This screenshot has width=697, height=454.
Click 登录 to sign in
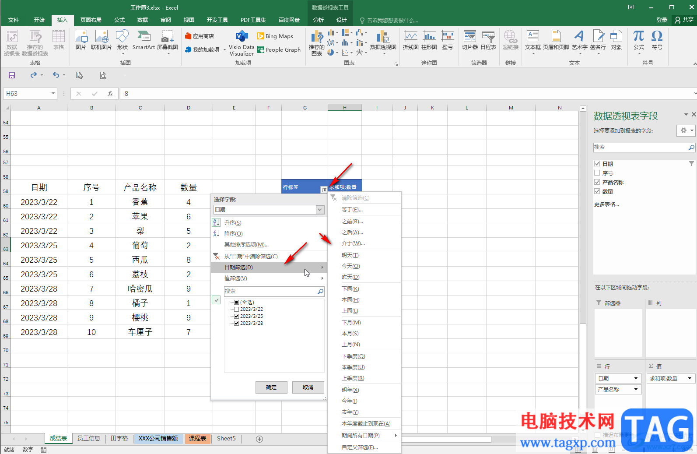click(x=662, y=20)
